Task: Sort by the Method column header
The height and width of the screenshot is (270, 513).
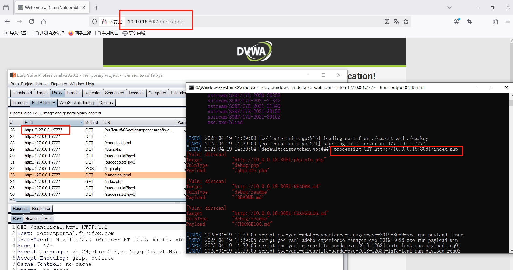Action: pyautogui.click(x=93, y=123)
